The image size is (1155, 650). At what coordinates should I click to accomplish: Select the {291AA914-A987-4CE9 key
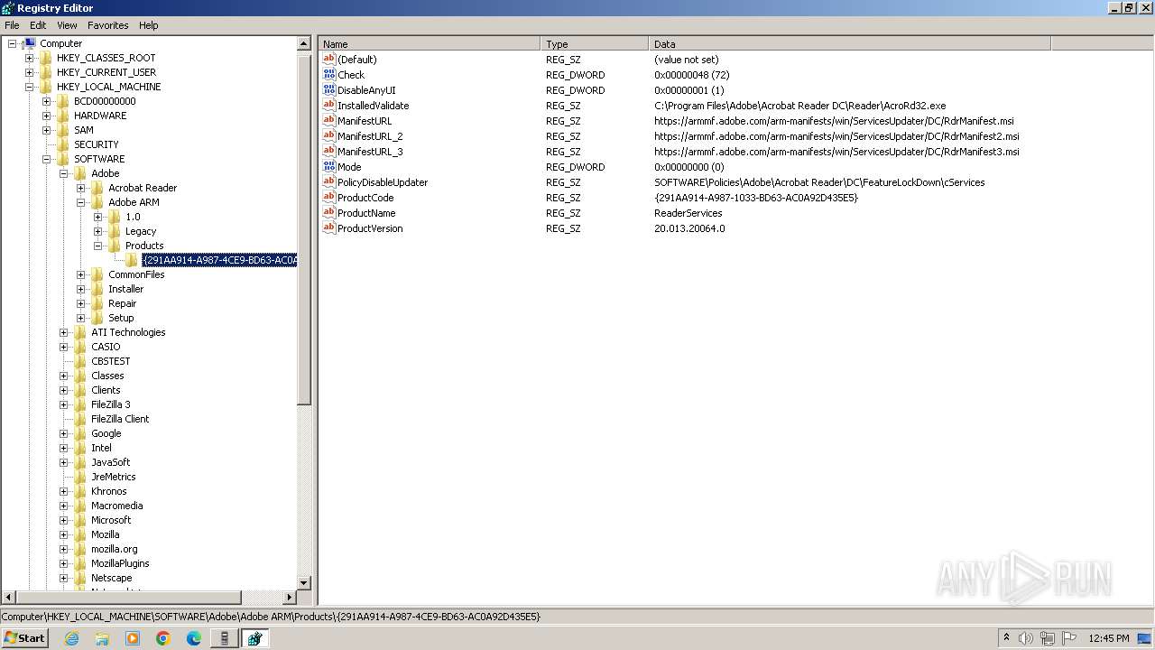(219, 260)
